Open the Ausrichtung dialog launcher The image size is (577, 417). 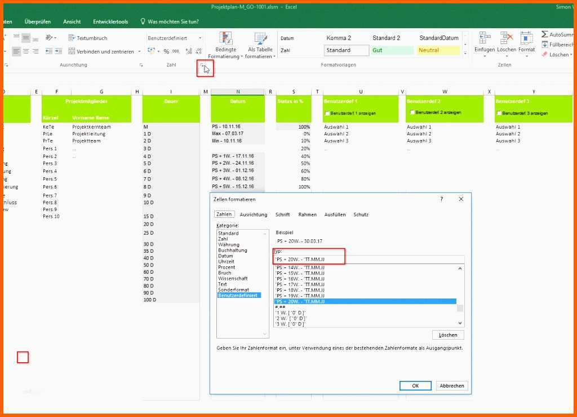click(141, 65)
